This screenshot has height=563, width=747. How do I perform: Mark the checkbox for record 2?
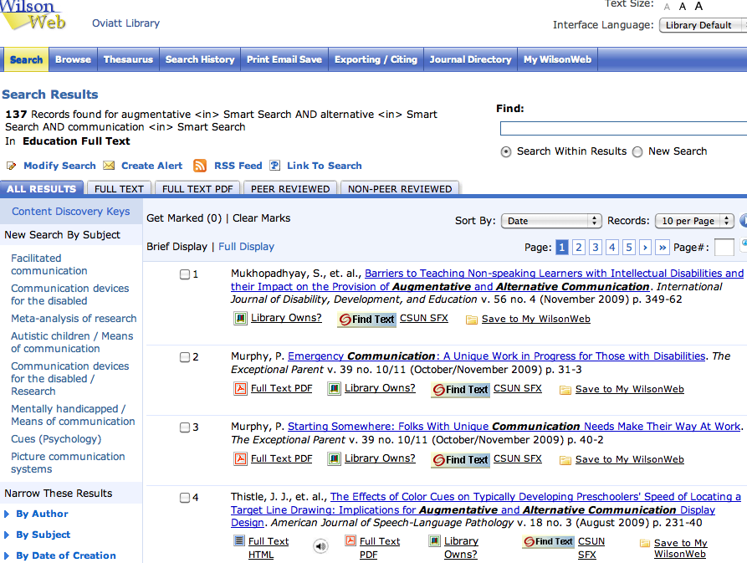click(185, 357)
